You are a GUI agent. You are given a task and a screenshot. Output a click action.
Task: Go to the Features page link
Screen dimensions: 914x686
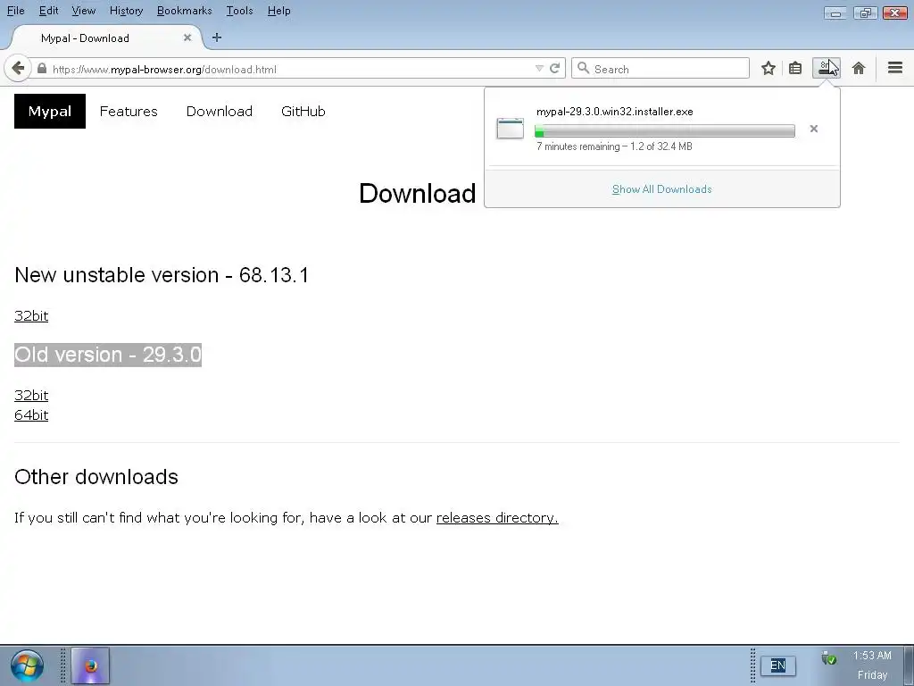pyautogui.click(x=129, y=111)
